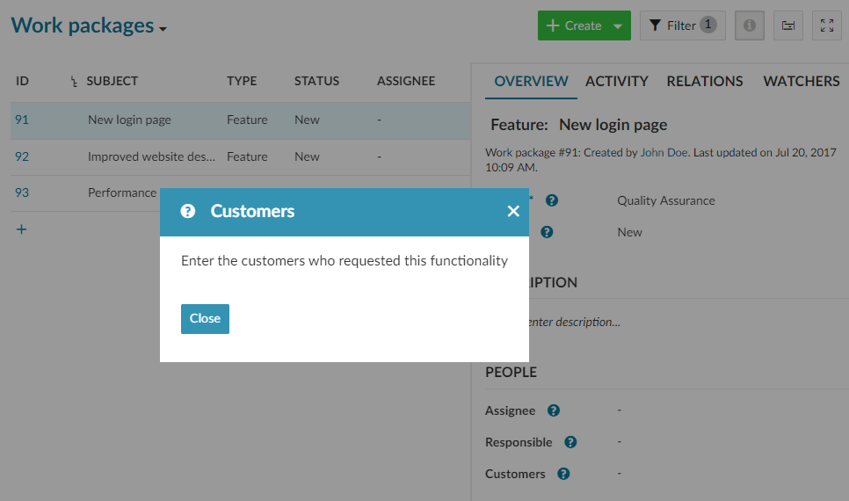This screenshot has width=849, height=501.
Task: Open the Filter panel
Action: (x=682, y=25)
